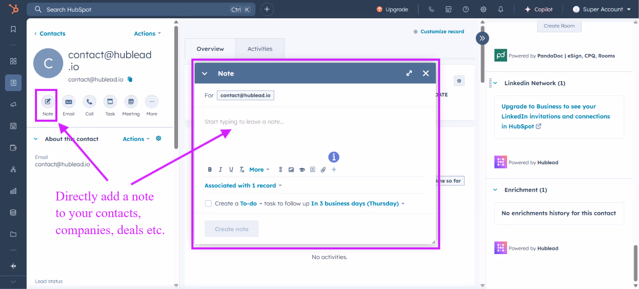Screen dimensions: 639x289
Task: Open the Bookmarks icon in left sidebar
Action: [13, 29]
